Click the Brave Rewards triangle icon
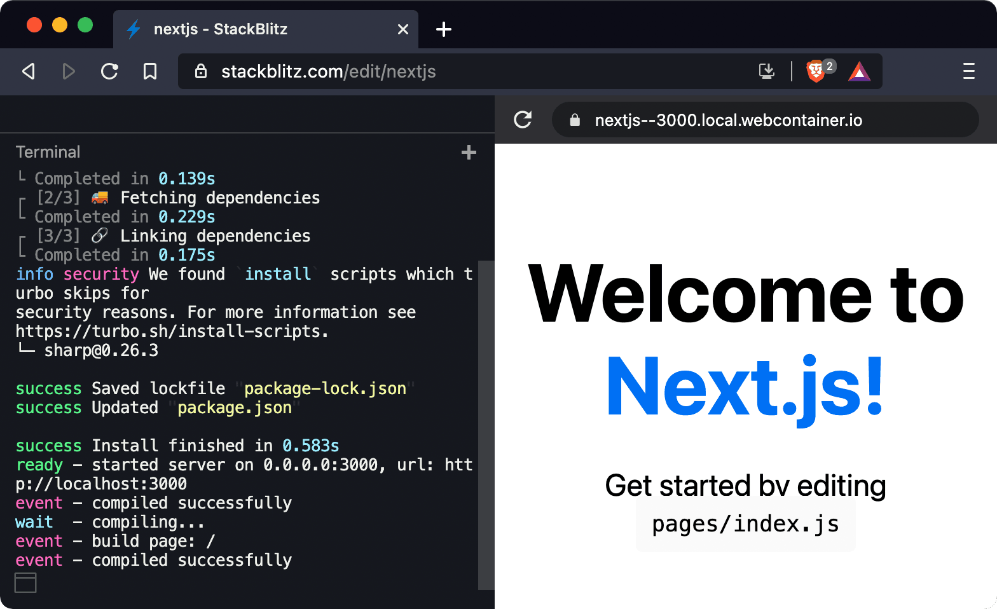This screenshot has height=609, width=997. pos(859,71)
